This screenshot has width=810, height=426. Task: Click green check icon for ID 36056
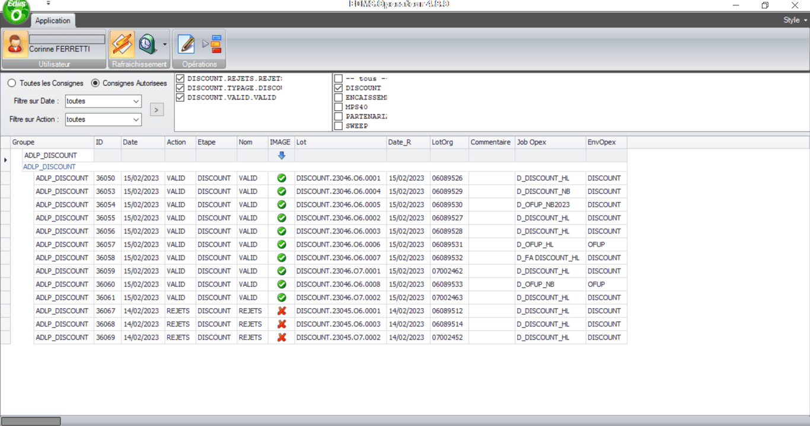[282, 231]
